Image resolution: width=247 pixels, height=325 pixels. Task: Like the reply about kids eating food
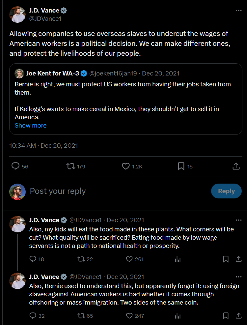pos(130,259)
